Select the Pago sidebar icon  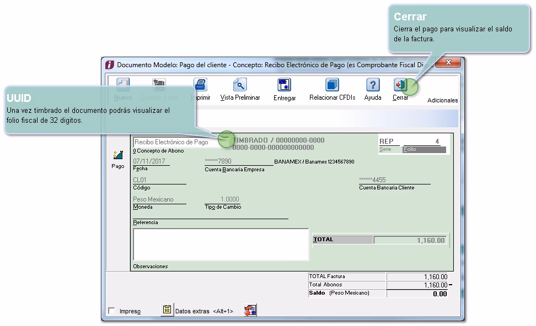[x=118, y=155]
